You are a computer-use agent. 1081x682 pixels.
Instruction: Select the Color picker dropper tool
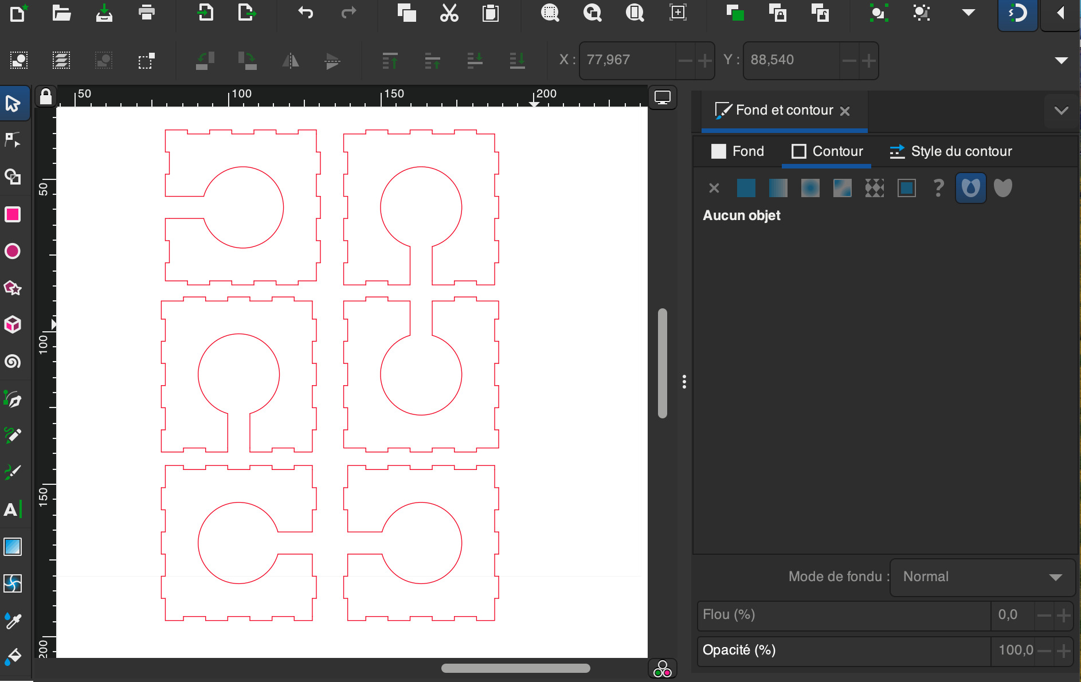pyautogui.click(x=13, y=620)
